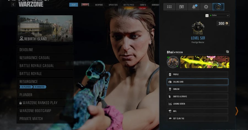Open the Infil option
The height and width of the screenshot is (130, 248).
coord(197,111)
